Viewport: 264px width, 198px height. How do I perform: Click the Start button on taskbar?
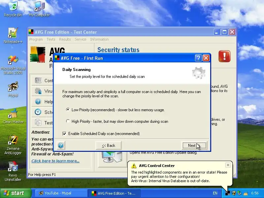[16, 193]
